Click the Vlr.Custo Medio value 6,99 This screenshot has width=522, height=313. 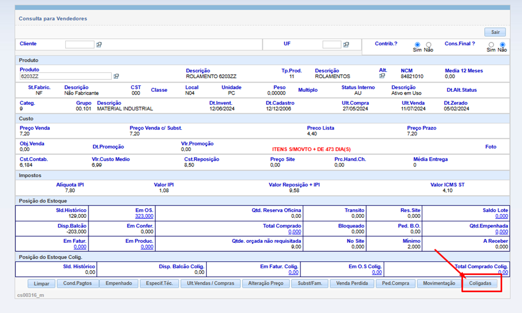97,165
